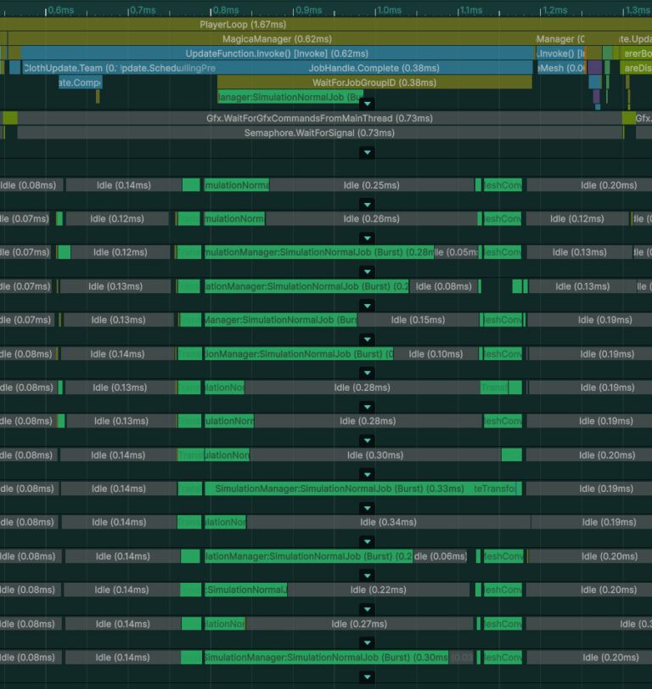Select the eMesh (0.0 bar

tap(561, 68)
